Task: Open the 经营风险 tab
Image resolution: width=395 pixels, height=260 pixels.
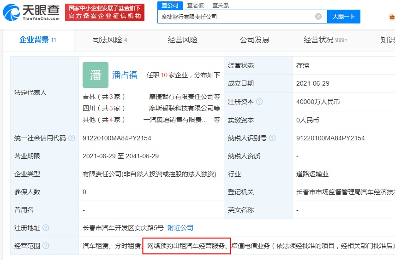Action: tap(183, 40)
